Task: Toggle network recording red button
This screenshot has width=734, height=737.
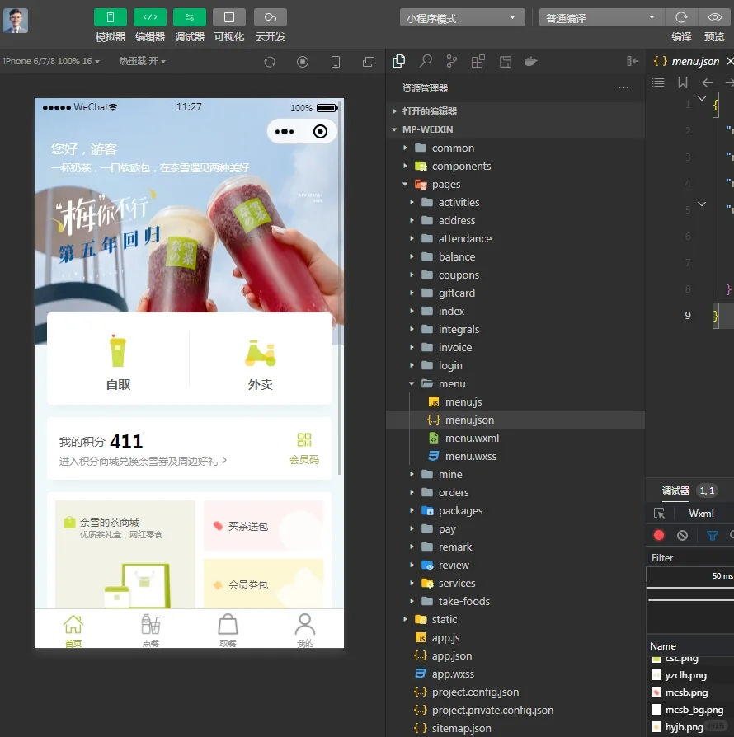Action: coord(659,535)
